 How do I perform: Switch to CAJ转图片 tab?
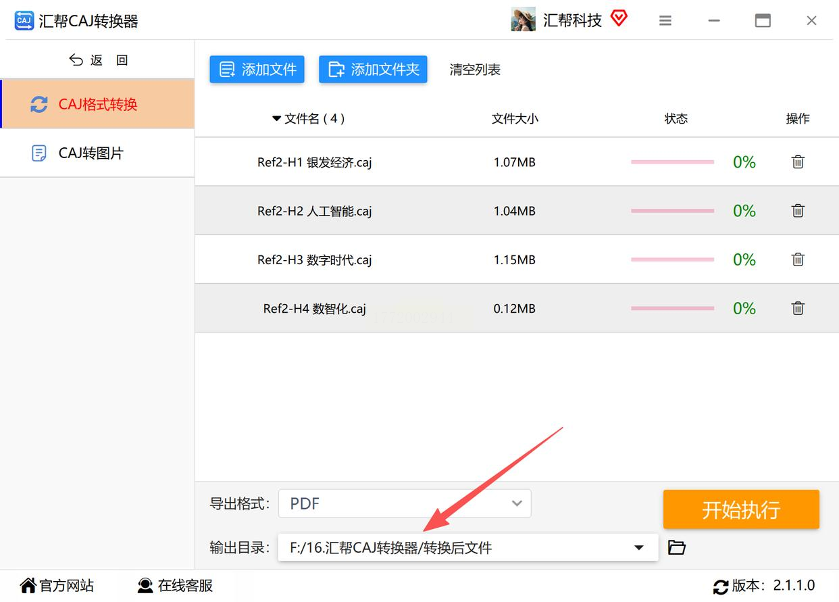coord(97,153)
